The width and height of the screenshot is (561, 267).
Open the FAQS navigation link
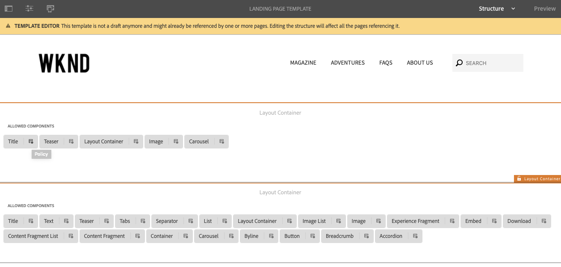tap(386, 62)
